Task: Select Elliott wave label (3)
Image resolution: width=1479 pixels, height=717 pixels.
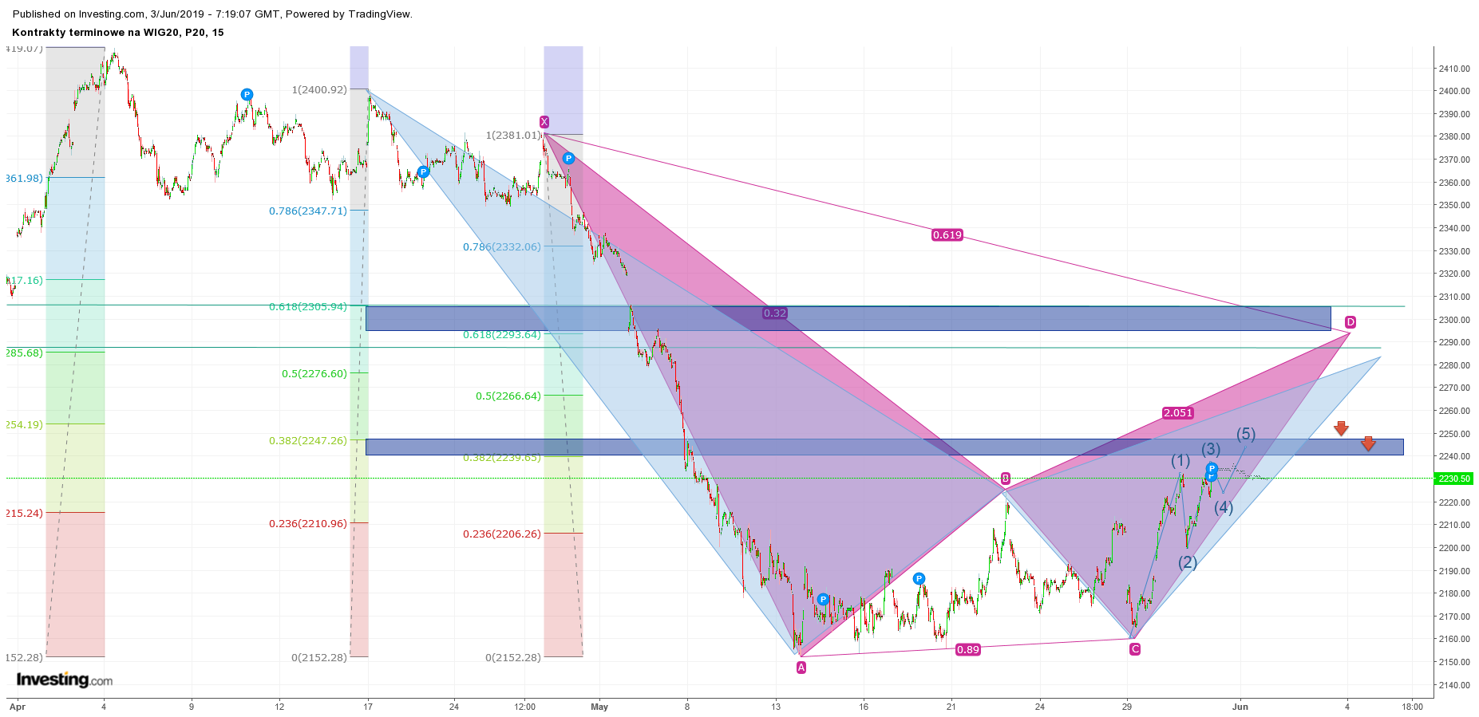Action: [x=1211, y=450]
